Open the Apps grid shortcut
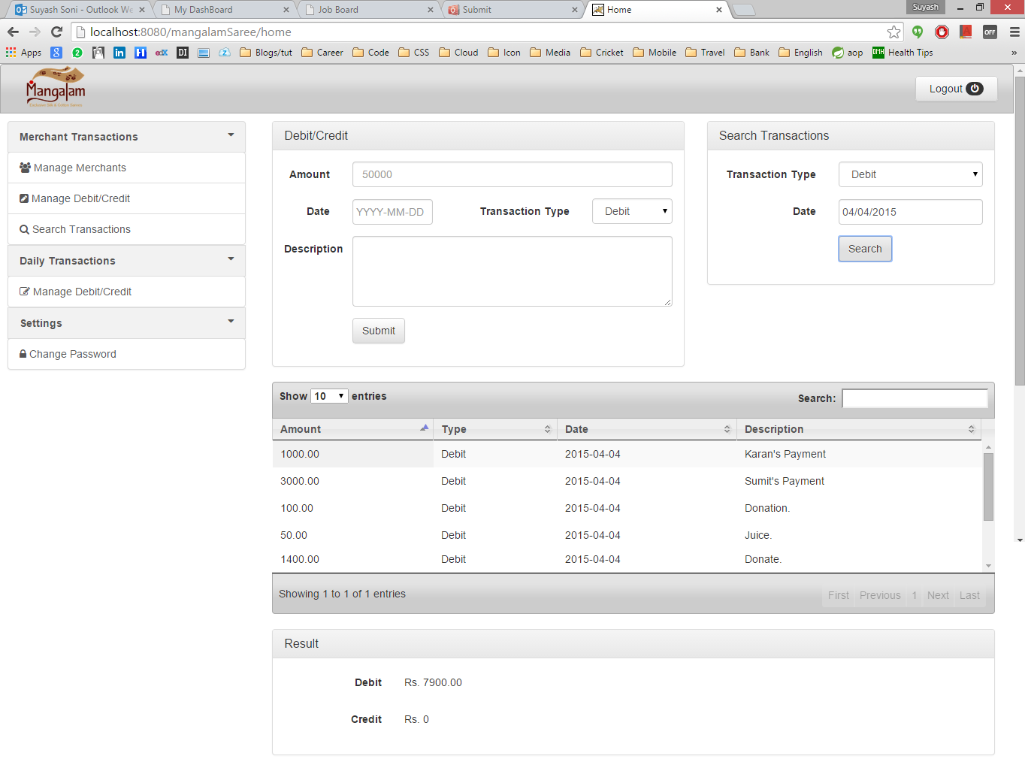Screen dimensions: 1025x759 coord(23,53)
